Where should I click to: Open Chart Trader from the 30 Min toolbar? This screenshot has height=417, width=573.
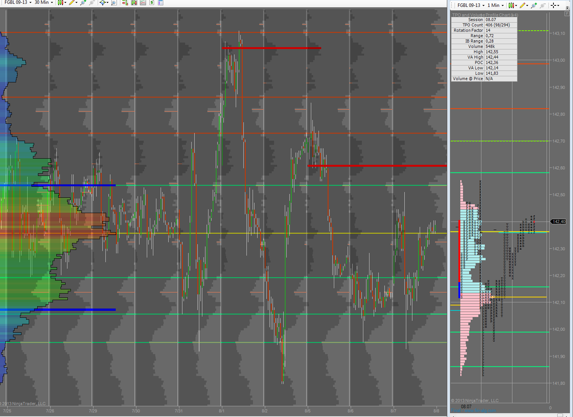click(125, 3)
